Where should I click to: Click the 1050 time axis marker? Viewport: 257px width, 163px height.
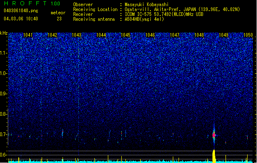[248, 35]
